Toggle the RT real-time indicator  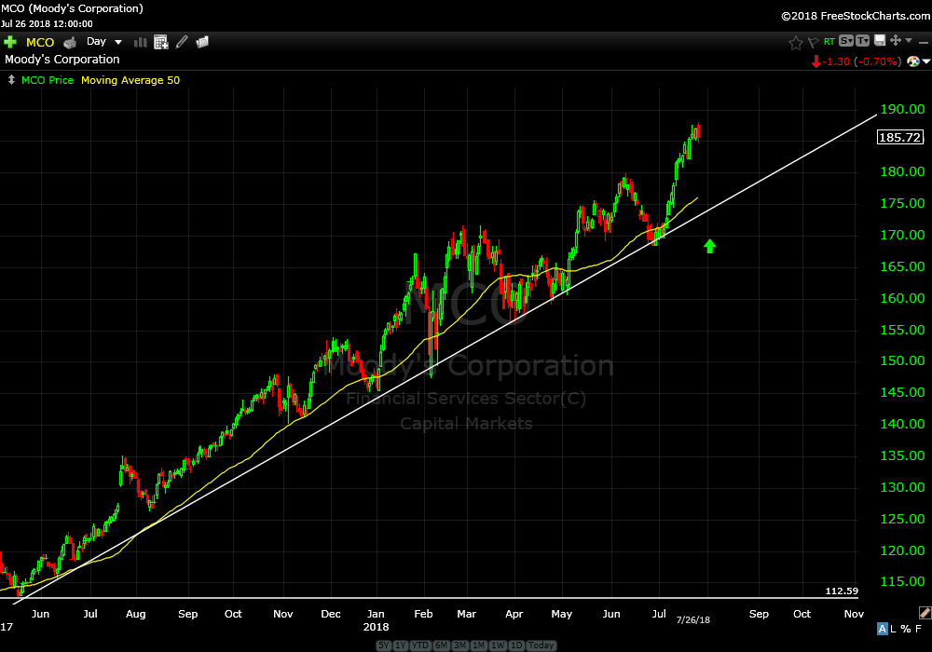coord(829,41)
